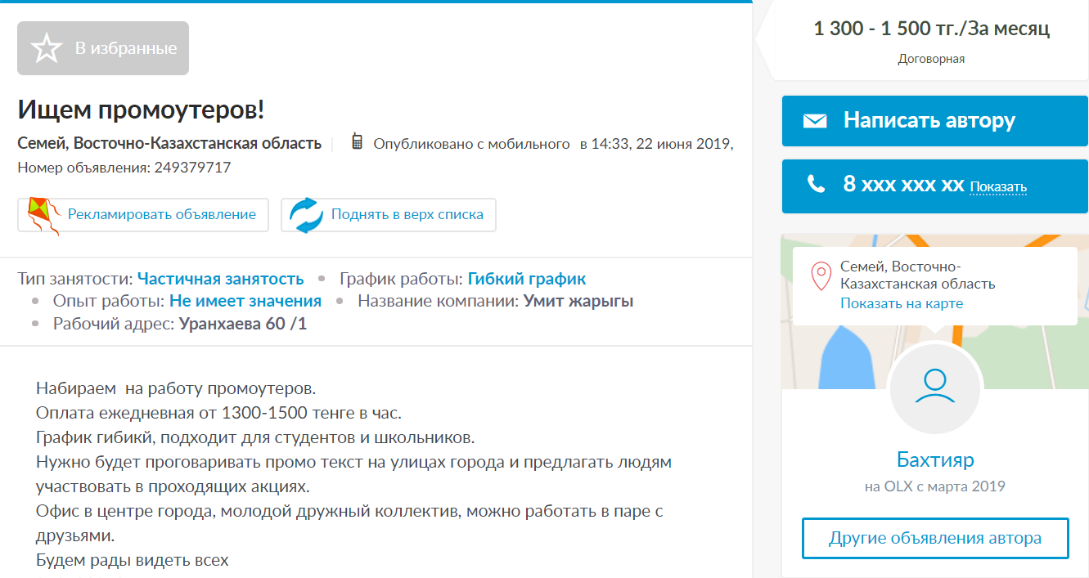Click listing number 249379717
1089x578 pixels.
coord(192,168)
